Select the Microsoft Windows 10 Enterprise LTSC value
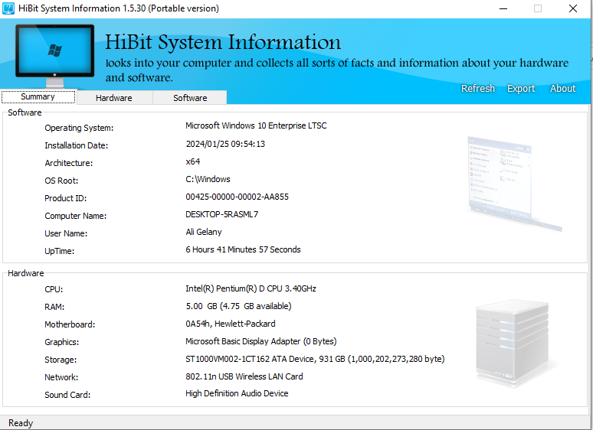The height and width of the screenshot is (430, 593). point(256,125)
